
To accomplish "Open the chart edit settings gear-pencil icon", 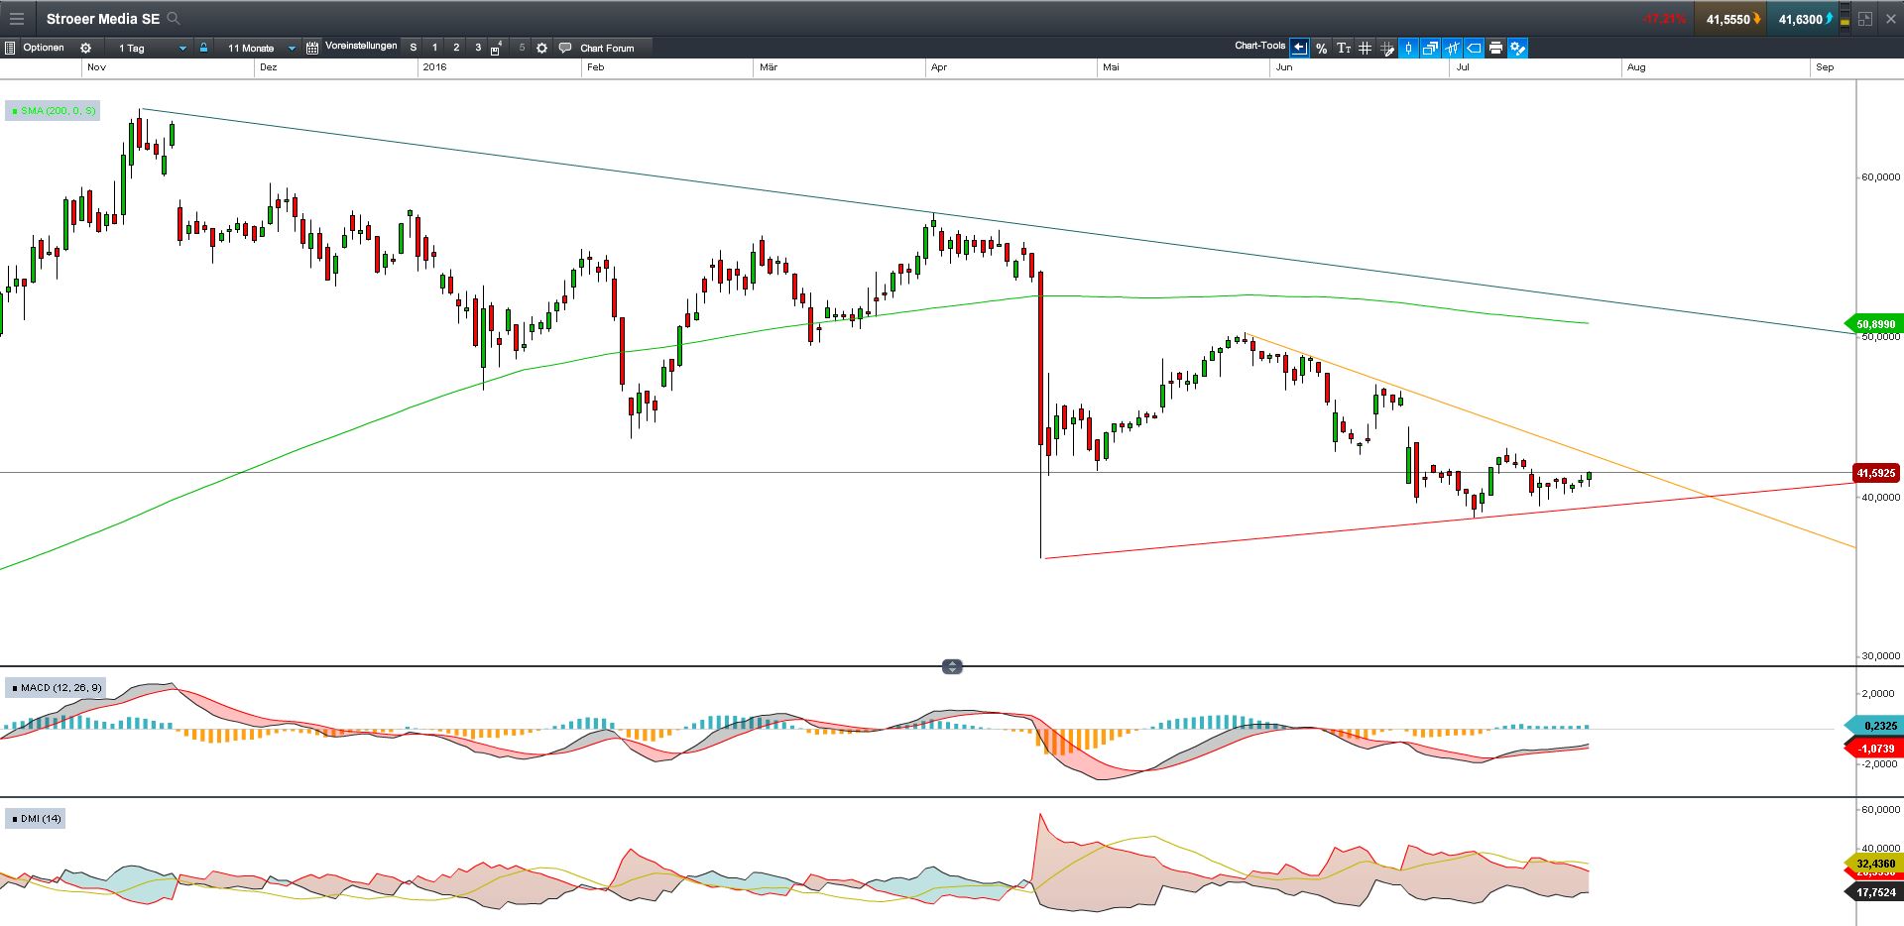I will tap(1517, 48).
